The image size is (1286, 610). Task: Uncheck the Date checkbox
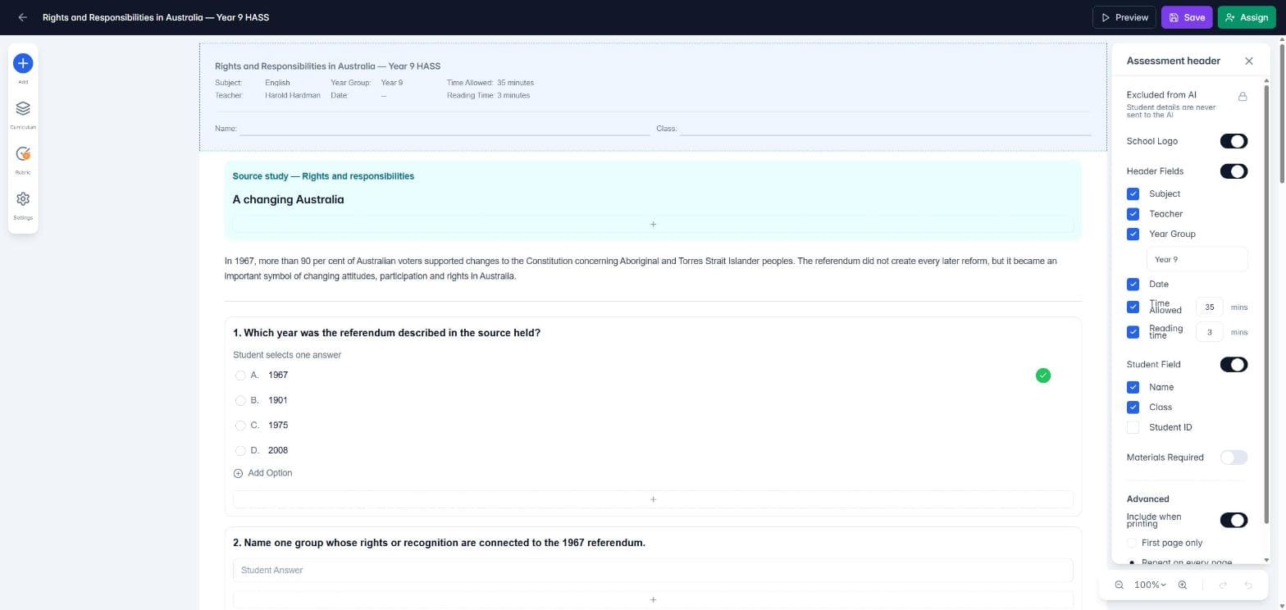click(x=1133, y=285)
